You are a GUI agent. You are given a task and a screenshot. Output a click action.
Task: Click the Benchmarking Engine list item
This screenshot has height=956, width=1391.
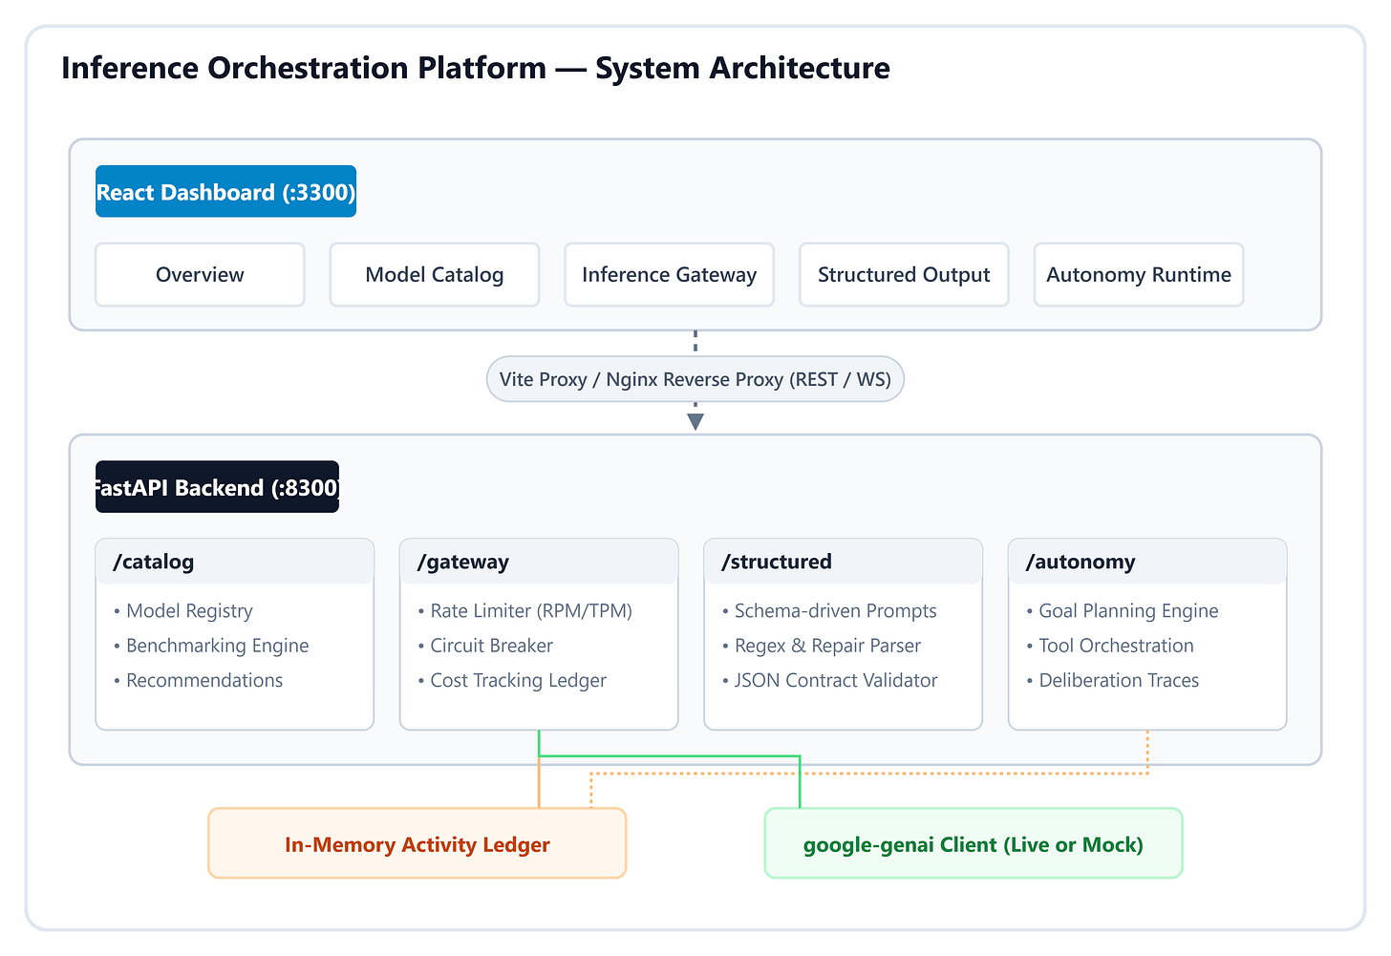[211, 646]
